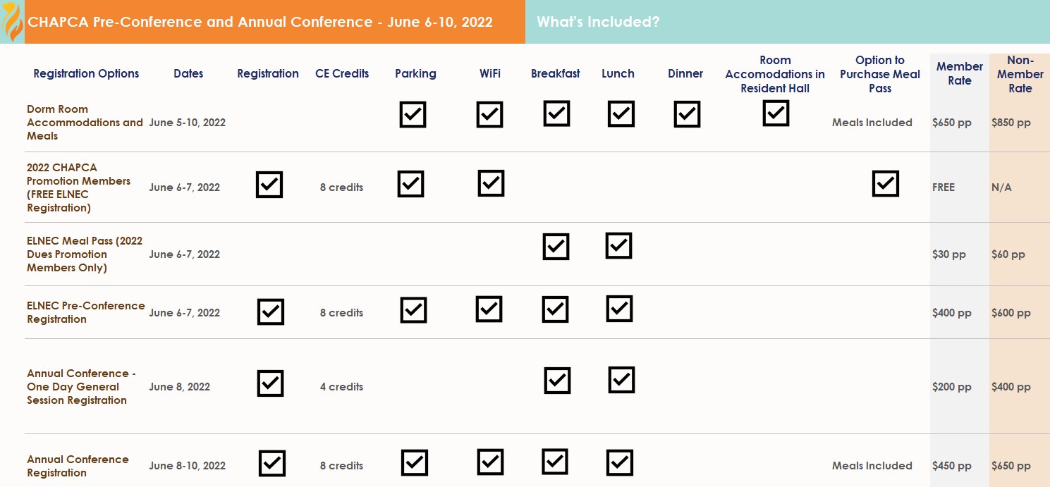Click ELNEC Pre-Conference Registration column checkmark
Viewport: 1050px width, 487px height.
pos(271,312)
